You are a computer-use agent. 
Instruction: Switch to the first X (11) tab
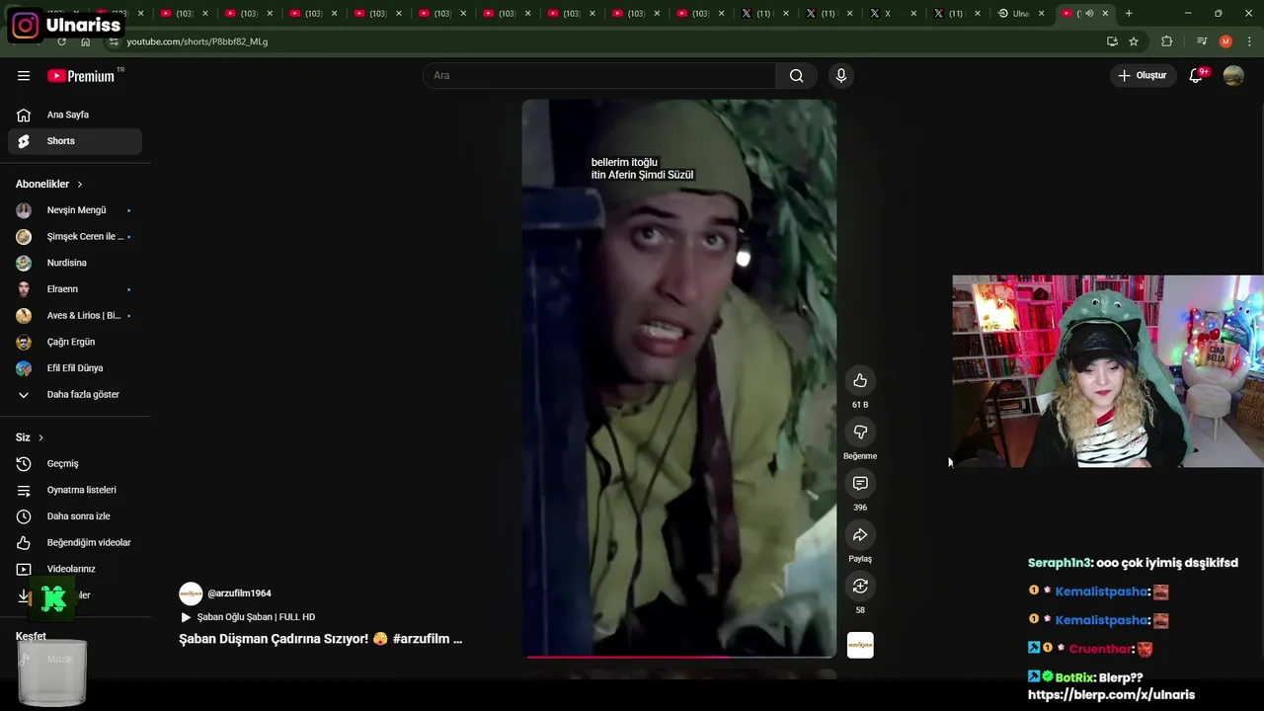point(762,14)
